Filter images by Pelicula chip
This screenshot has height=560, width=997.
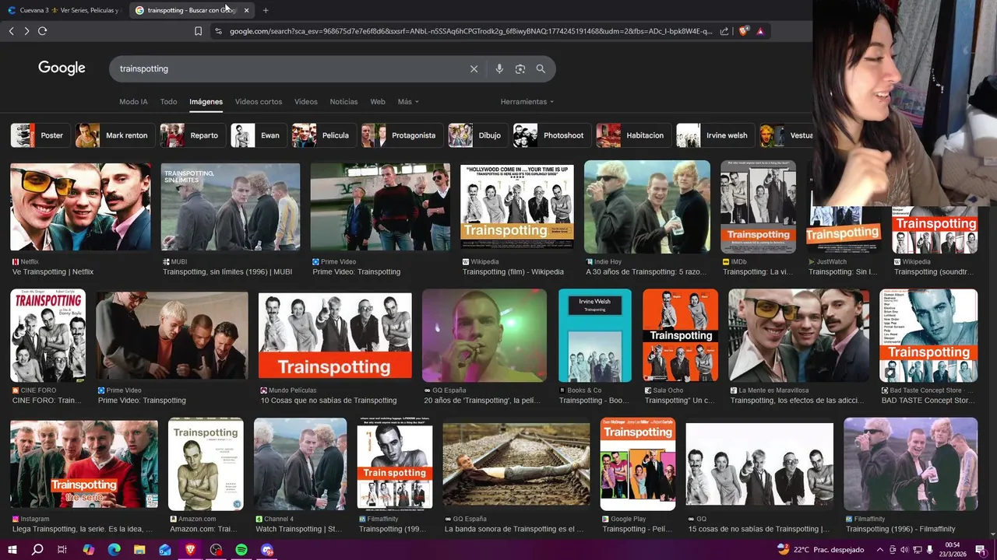point(323,135)
